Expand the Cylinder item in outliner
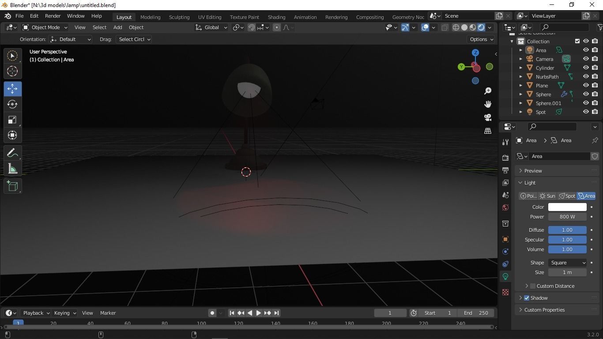This screenshot has height=339, width=603. (x=521, y=68)
